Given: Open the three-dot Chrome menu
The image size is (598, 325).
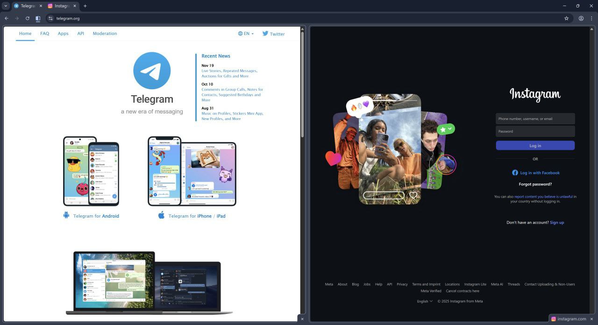Looking at the screenshot, I should pyautogui.click(x=591, y=18).
